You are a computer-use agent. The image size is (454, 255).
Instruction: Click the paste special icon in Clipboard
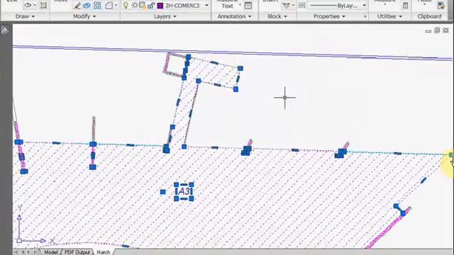click(x=441, y=6)
